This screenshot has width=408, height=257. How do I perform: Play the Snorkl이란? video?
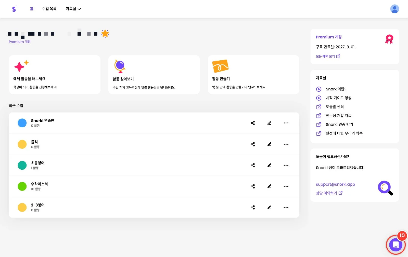[331, 89]
